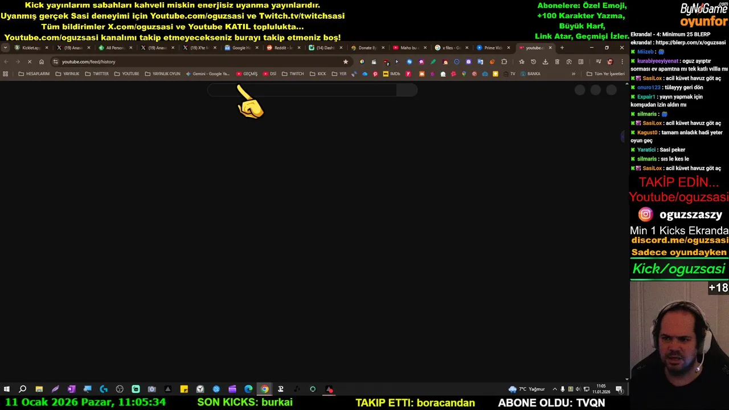This screenshot has width=729, height=410.
Task: View site information icon in address bar
Action: (x=55, y=61)
